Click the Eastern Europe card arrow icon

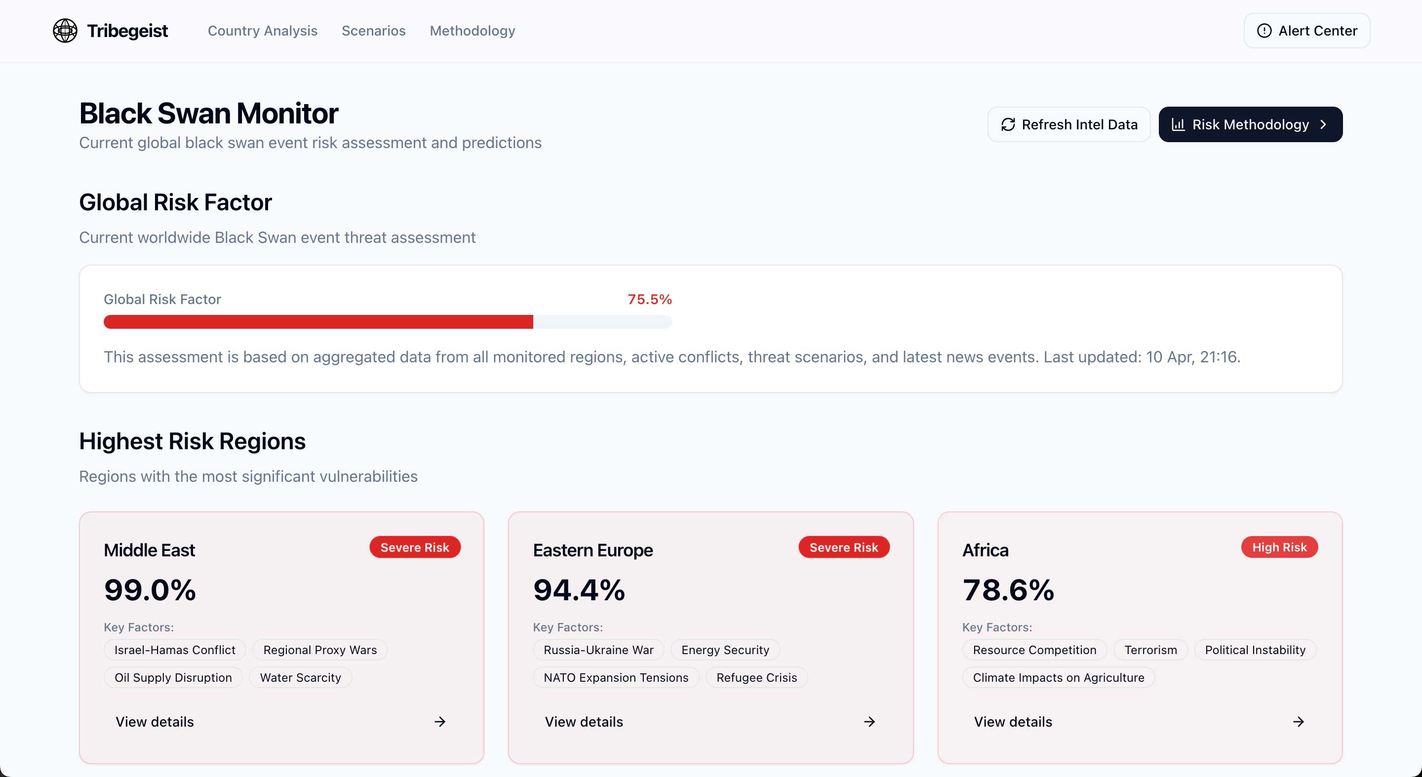(869, 722)
